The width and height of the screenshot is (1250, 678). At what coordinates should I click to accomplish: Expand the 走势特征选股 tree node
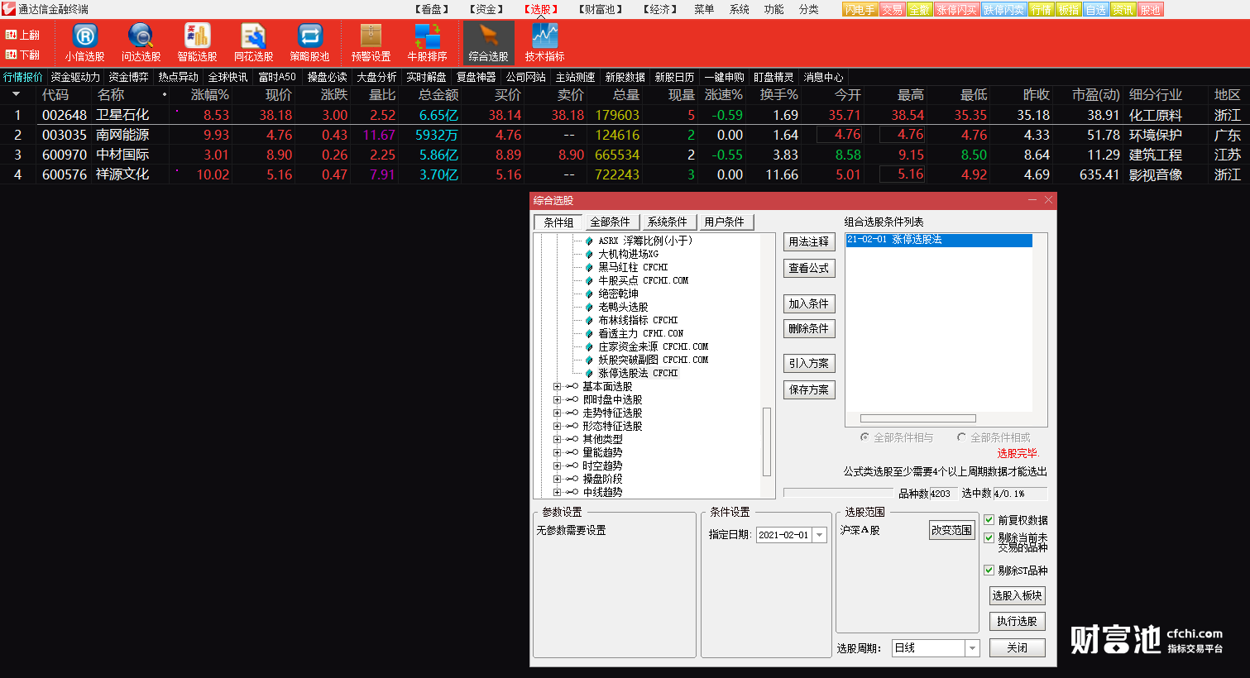(x=557, y=413)
